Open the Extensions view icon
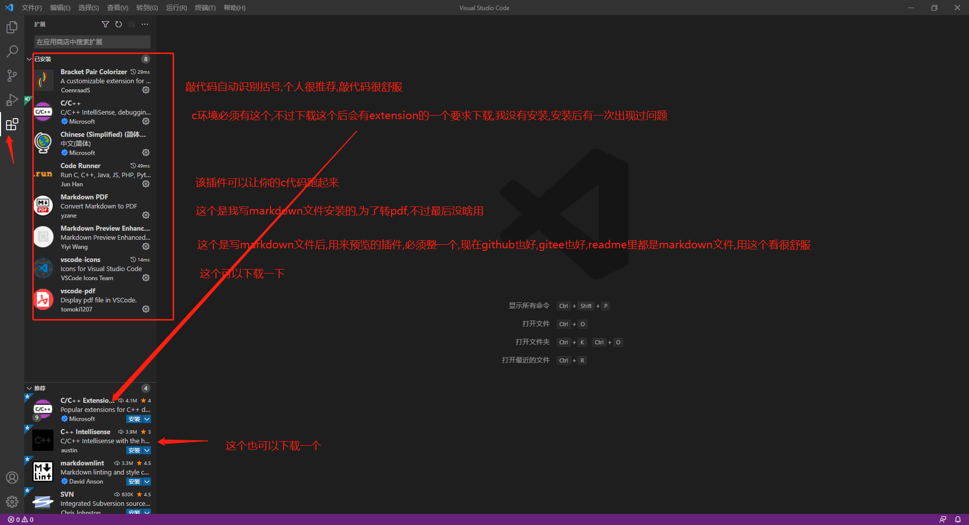Screen dimensions: 969x525 click(12, 124)
